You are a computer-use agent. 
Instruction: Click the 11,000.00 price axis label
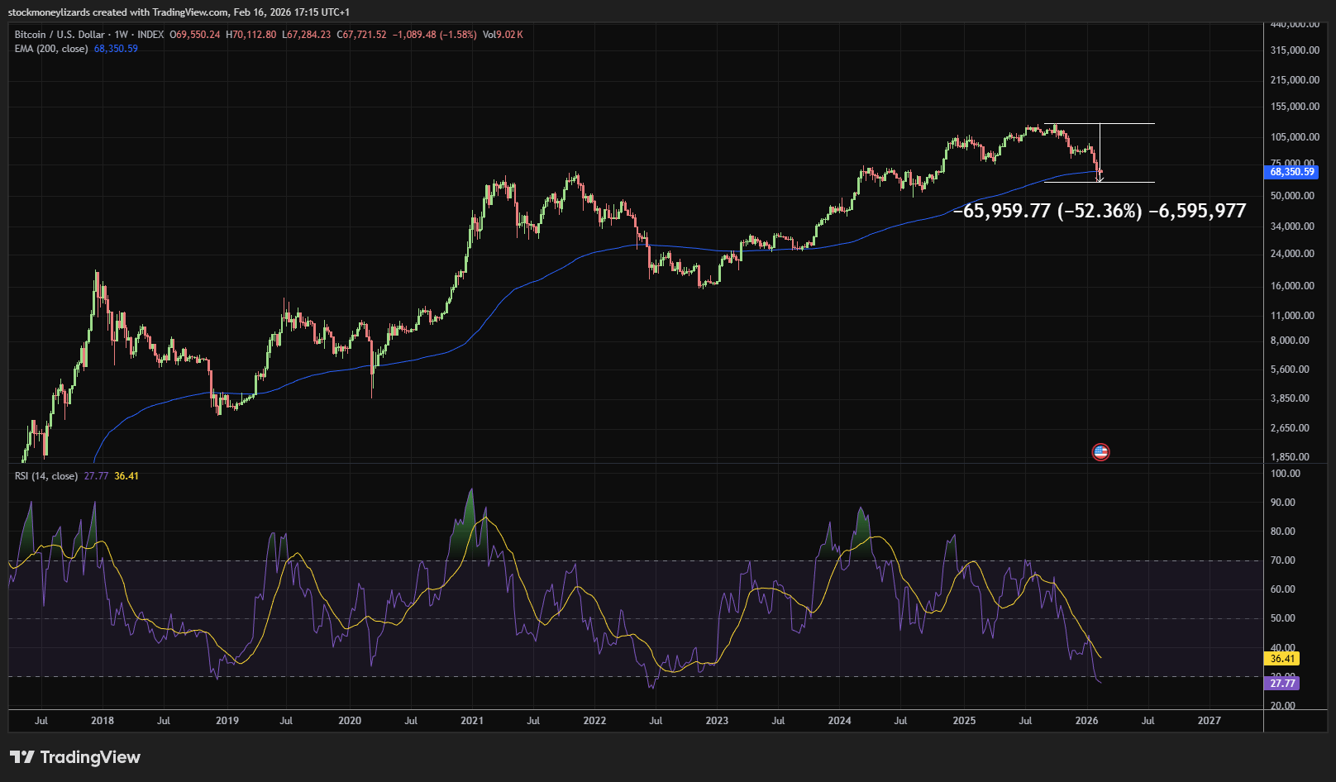point(1292,316)
